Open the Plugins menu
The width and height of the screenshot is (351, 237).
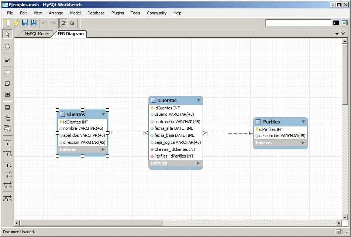(117, 13)
